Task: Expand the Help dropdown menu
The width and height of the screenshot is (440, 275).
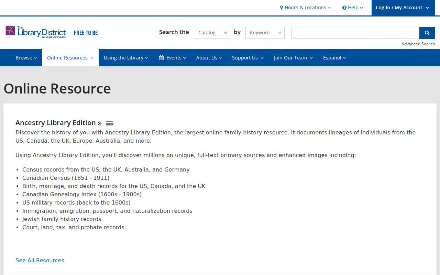Action: (x=353, y=8)
